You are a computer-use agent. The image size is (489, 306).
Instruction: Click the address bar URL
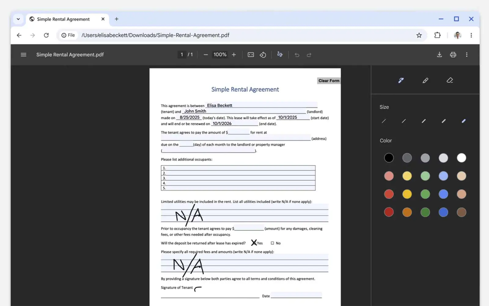[x=155, y=35]
